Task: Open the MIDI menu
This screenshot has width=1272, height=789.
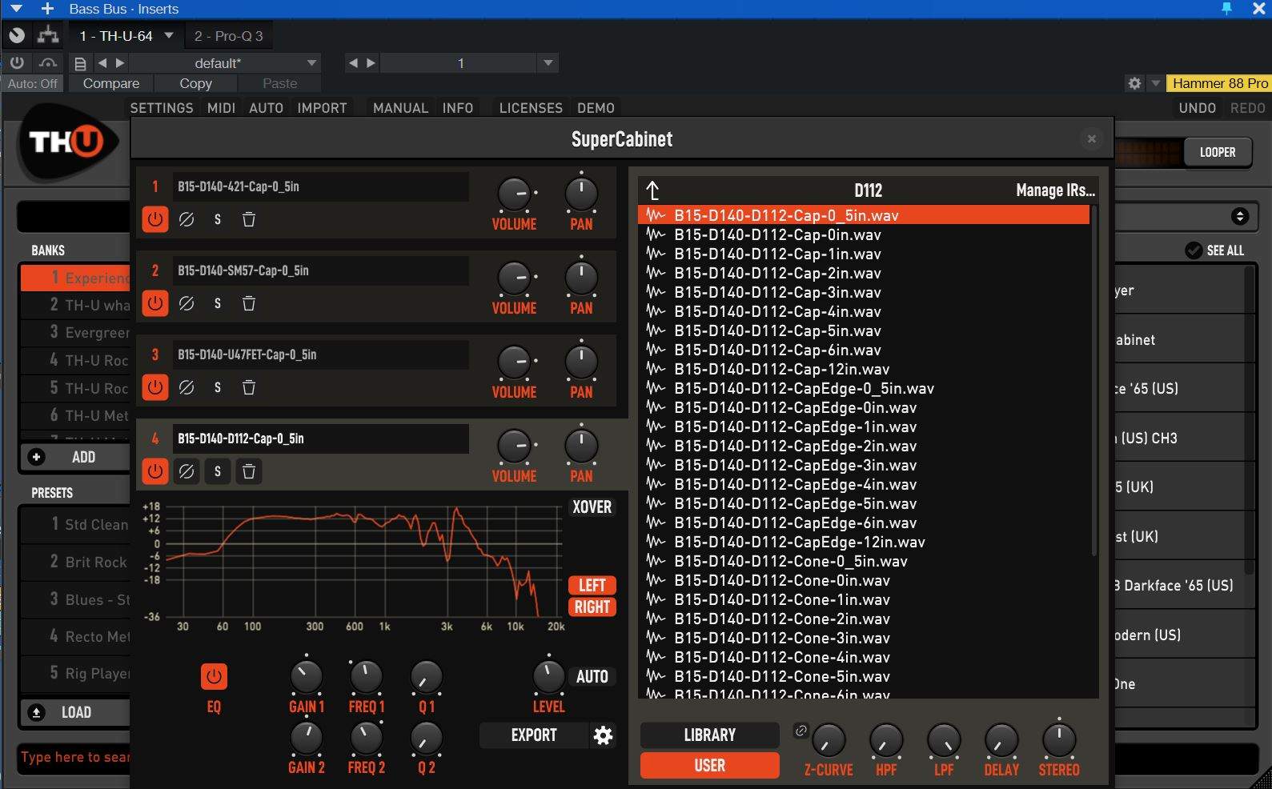Action: [x=221, y=108]
